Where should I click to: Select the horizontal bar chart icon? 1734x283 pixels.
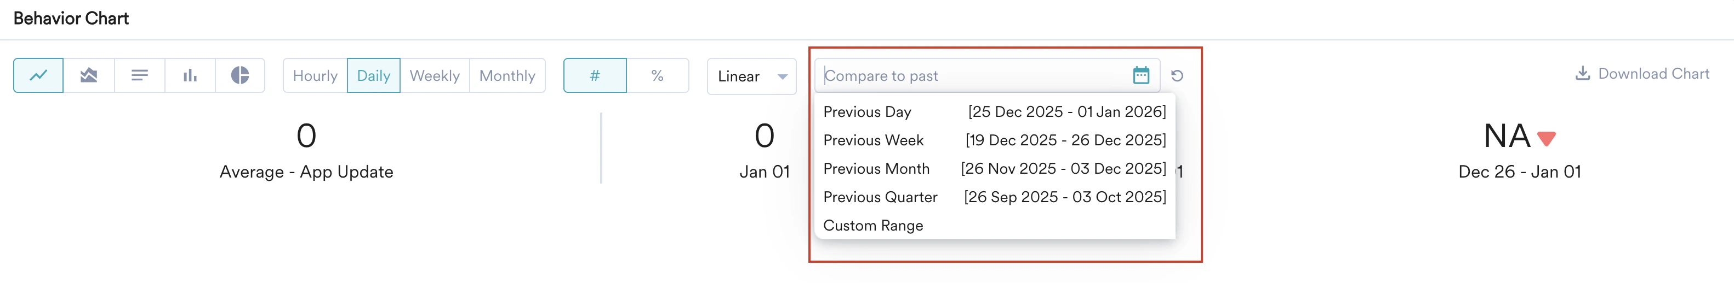[x=139, y=75]
